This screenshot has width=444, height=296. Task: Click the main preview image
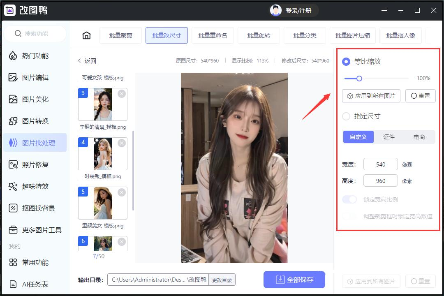(234, 168)
